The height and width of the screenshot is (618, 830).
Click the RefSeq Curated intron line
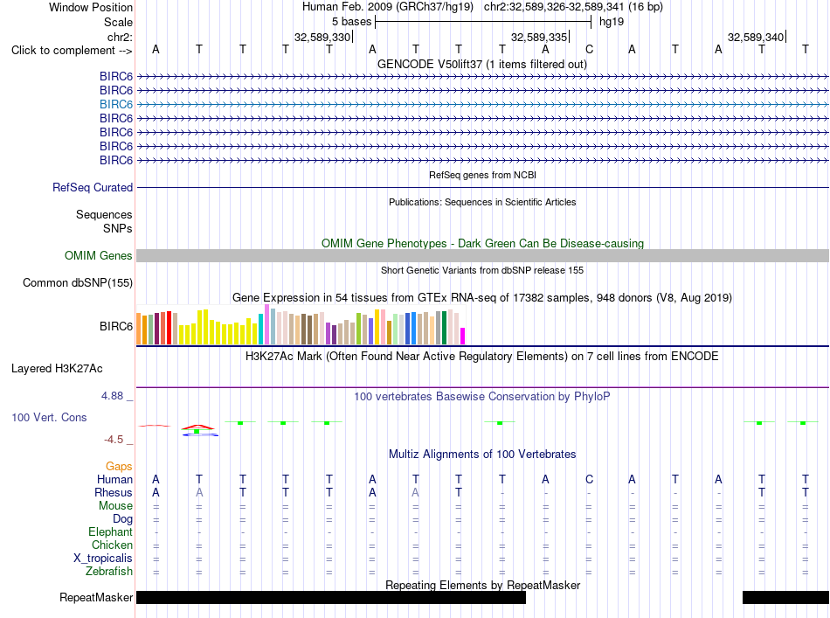pyautogui.click(x=482, y=187)
